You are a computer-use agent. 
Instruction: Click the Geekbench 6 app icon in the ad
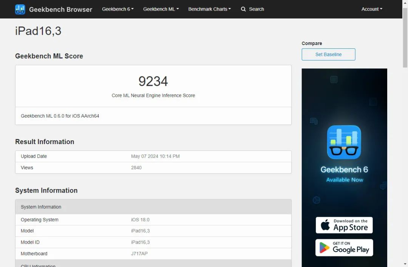pos(344,142)
